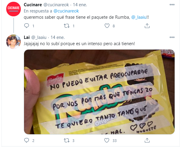The image size is (185, 147).
Task: Open more options for Lai's tweet
Action: click(x=172, y=37)
